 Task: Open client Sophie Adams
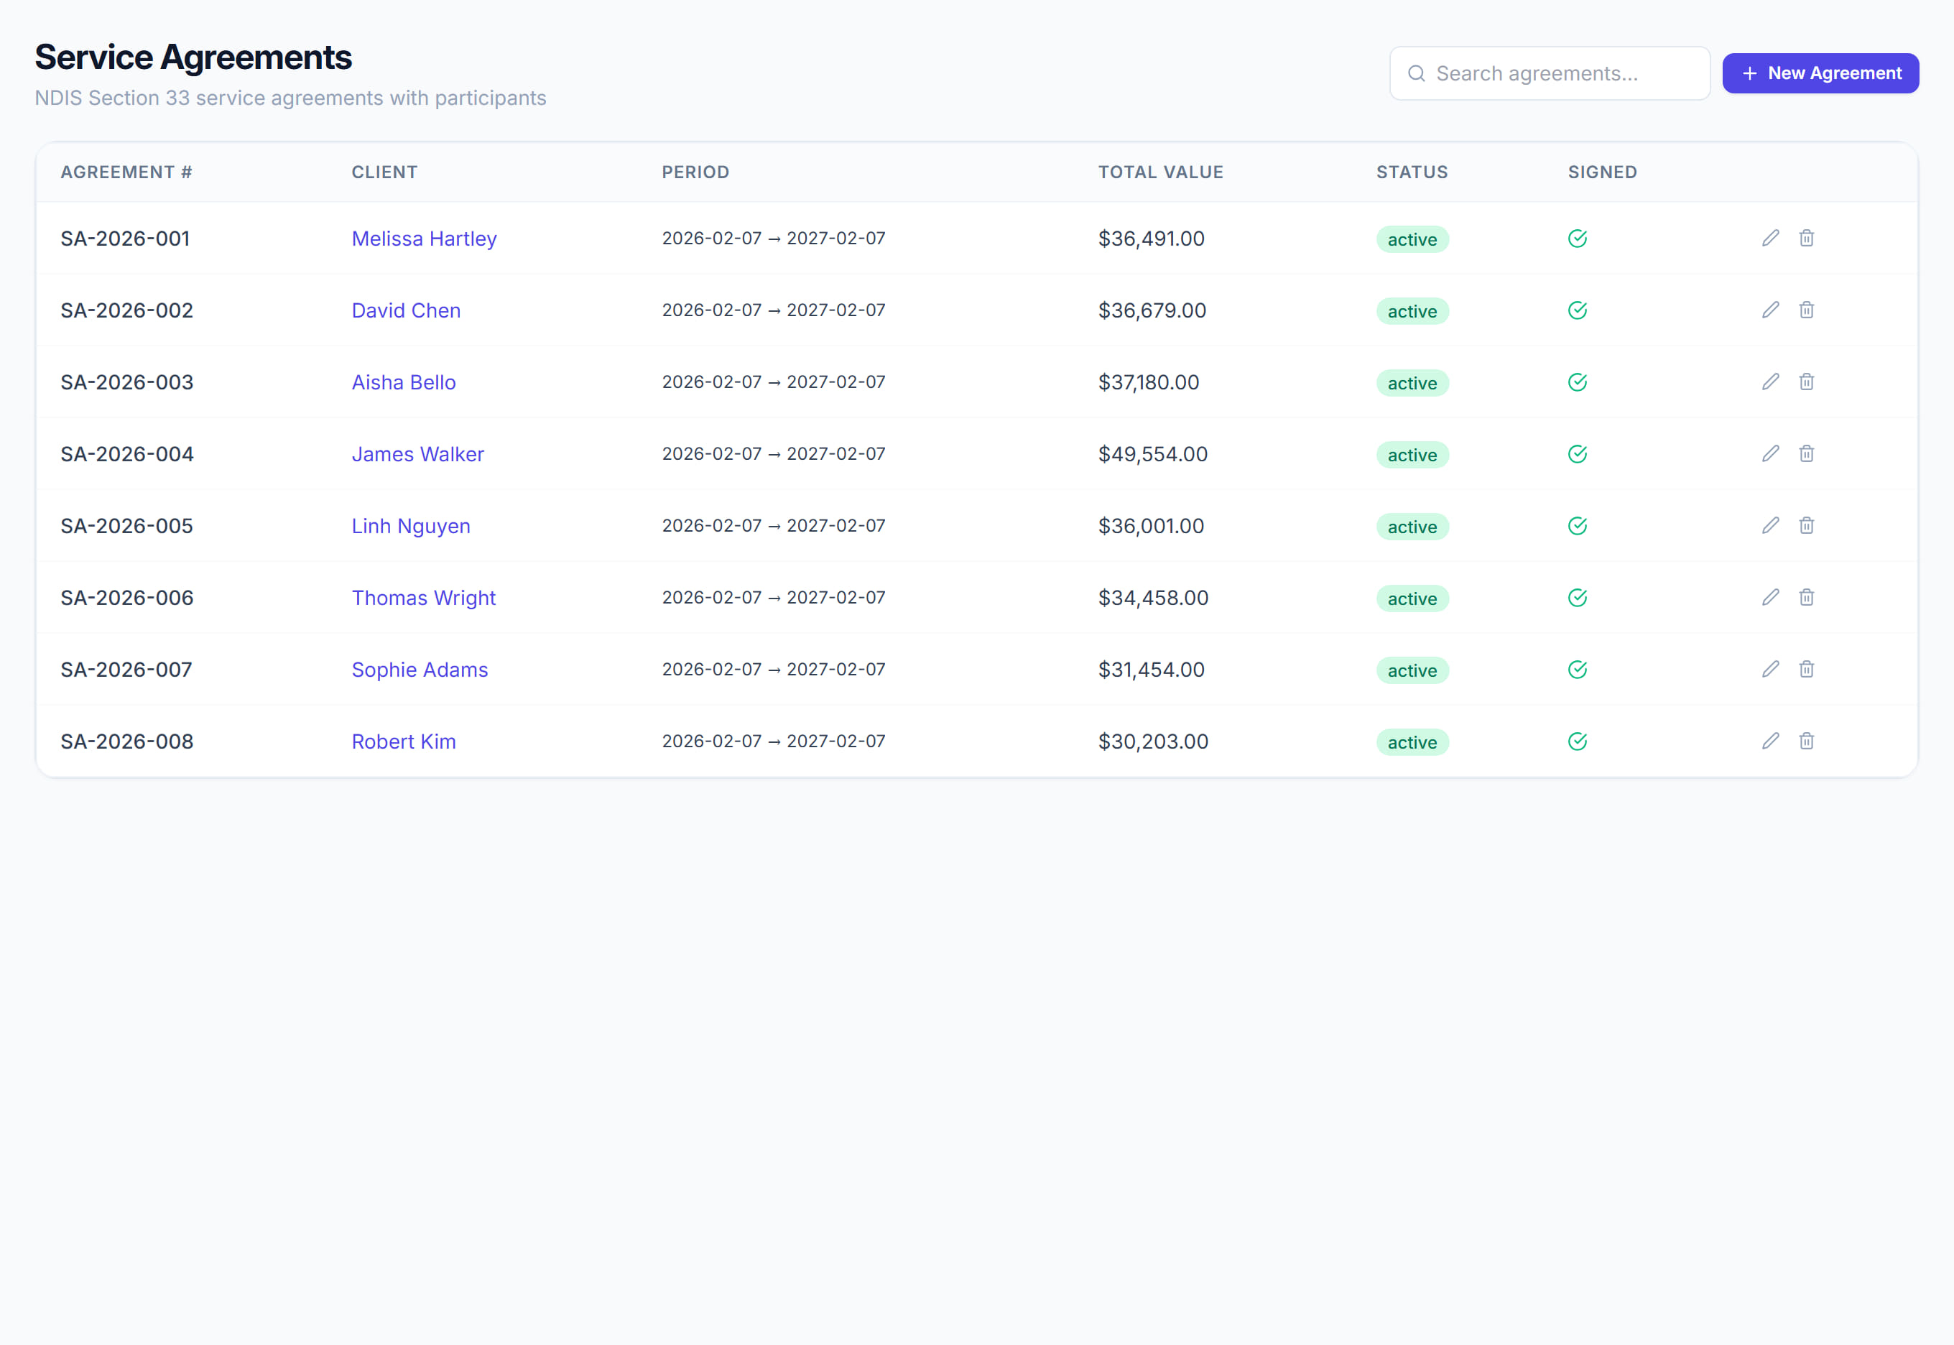point(420,669)
